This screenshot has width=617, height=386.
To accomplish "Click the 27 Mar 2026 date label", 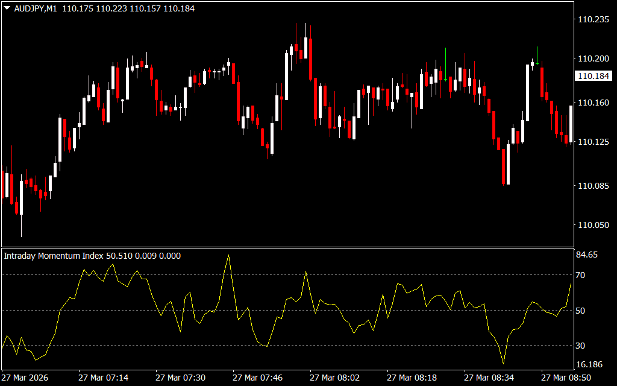I will [25, 378].
